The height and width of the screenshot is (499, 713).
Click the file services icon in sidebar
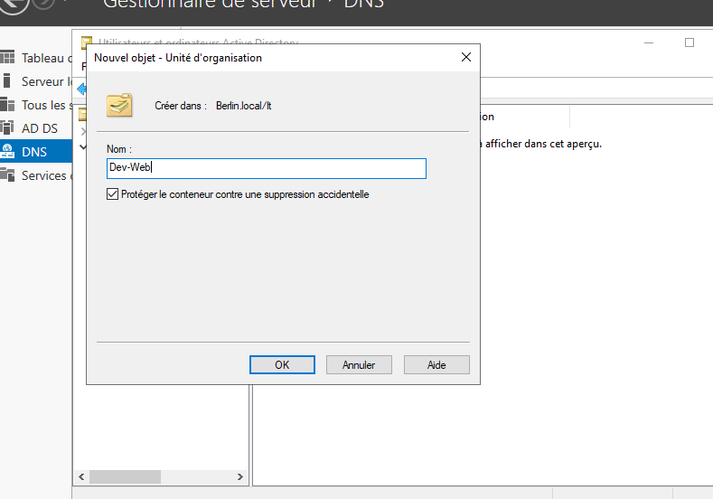tap(8, 175)
